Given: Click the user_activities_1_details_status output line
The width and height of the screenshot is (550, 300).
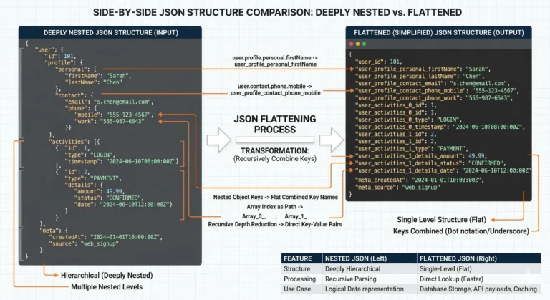Looking at the screenshot, I should pyautogui.click(x=430, y=163).
